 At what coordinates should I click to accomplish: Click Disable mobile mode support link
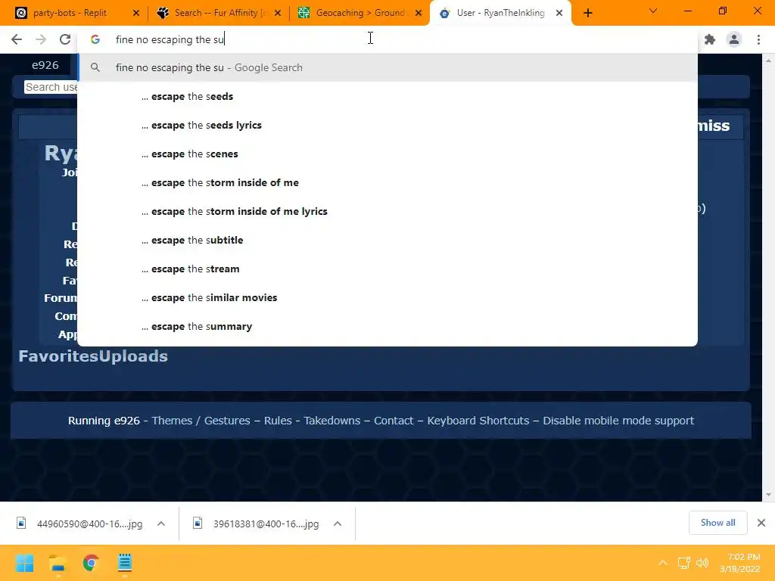[x=618, y=421]
